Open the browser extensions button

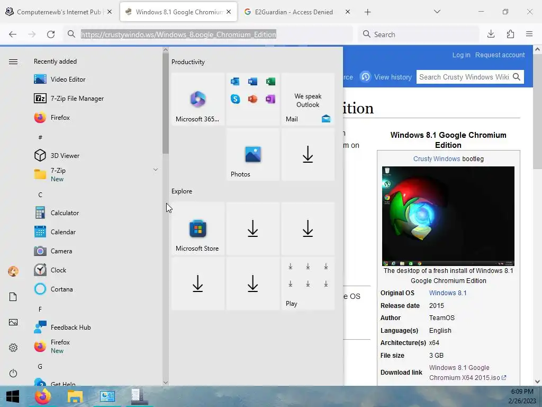[x=510, y=34]
